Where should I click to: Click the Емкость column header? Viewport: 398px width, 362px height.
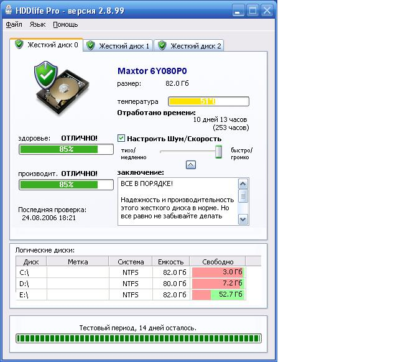[x=170, y=262]
